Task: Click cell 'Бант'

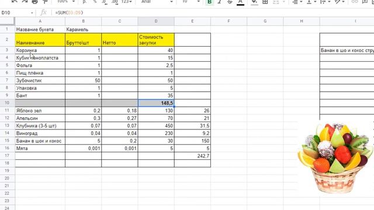Action: coord(40,96)
